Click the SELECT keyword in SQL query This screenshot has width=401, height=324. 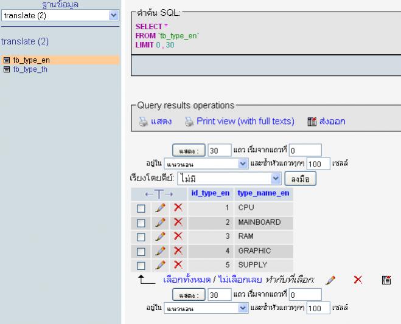149,27
